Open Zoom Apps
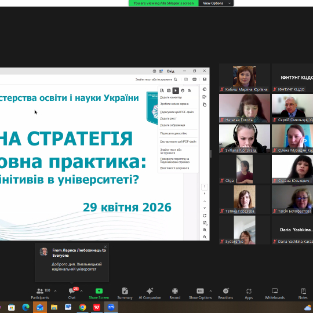 point(249,293)
